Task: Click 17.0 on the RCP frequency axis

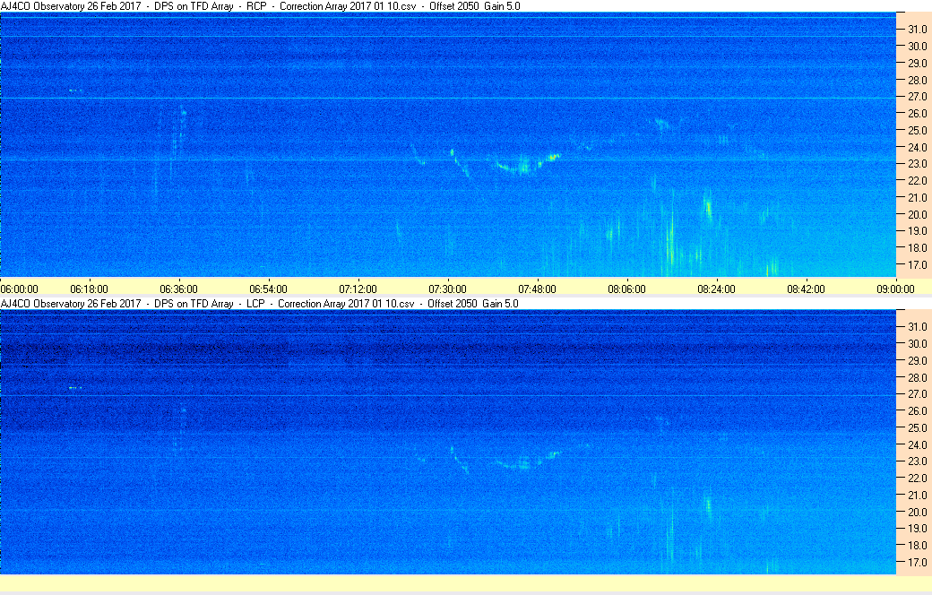Action: [917, 264]
